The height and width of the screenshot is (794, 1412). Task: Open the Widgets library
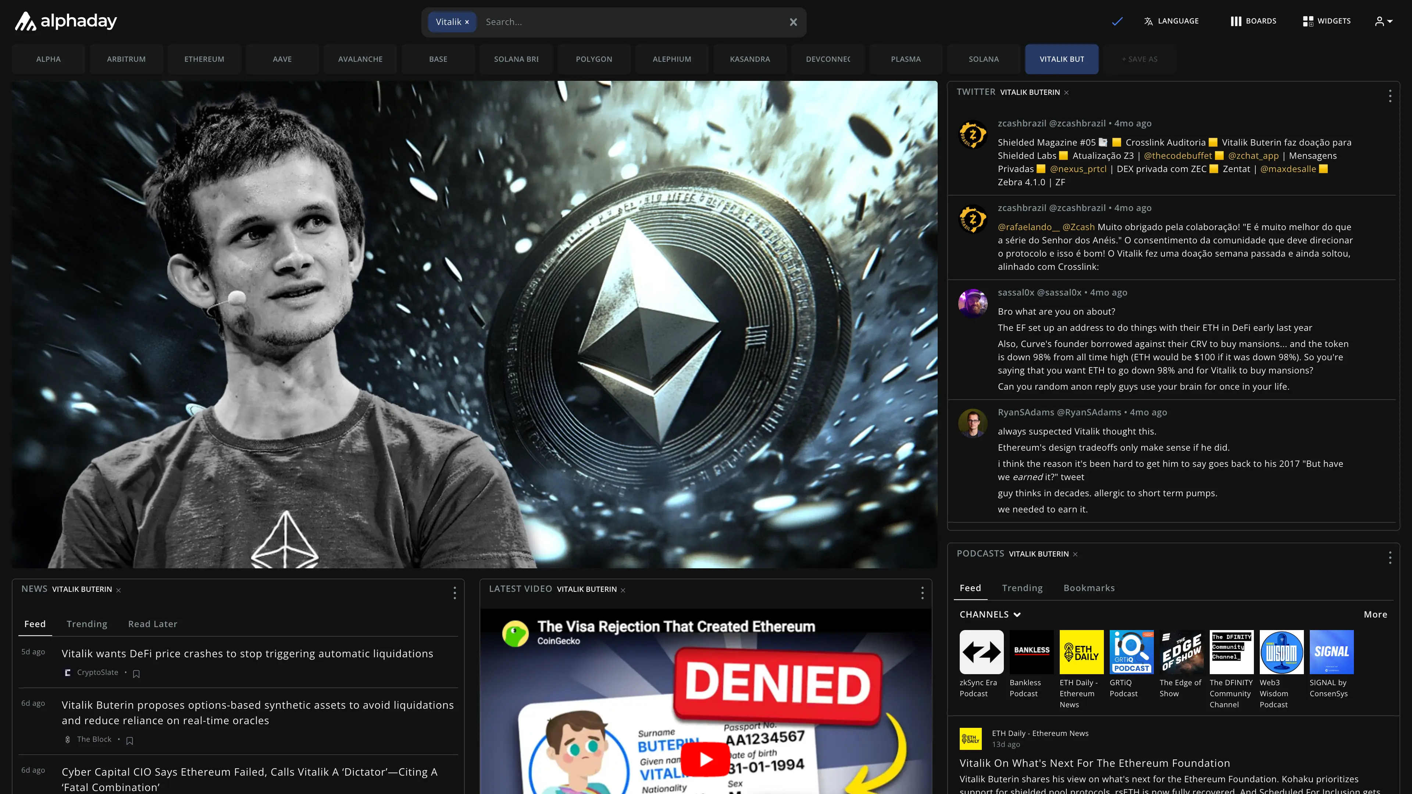(x=1326, y=21)
